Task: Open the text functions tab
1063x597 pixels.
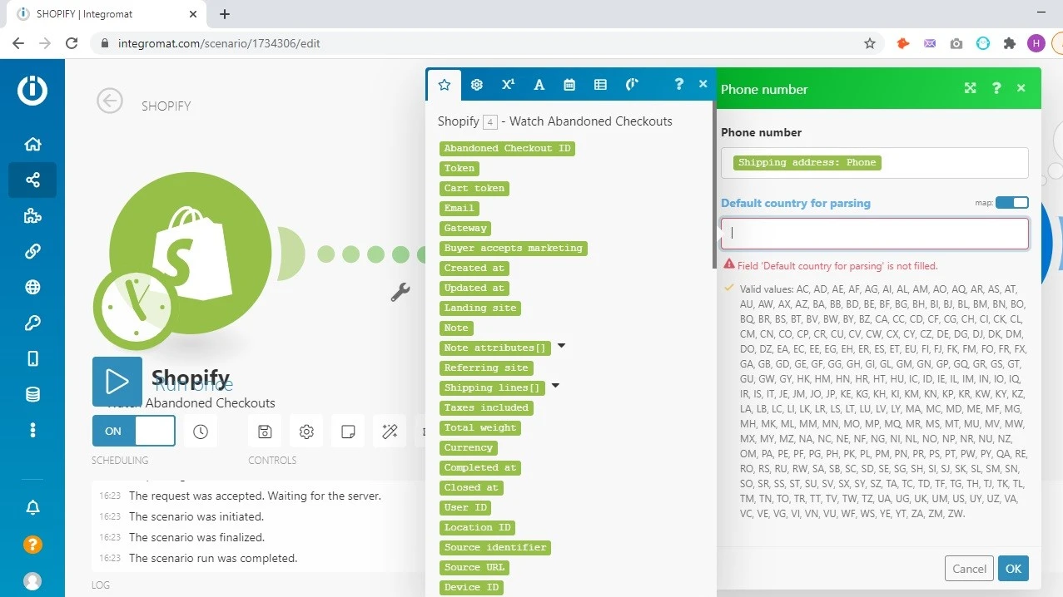Action: click(539, 84)
